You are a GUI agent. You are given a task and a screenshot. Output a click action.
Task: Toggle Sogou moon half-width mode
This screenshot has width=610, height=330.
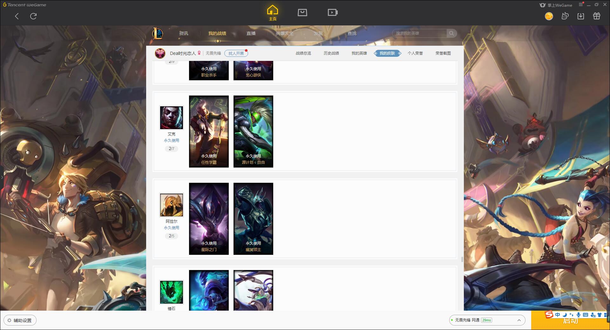click(x=565, y=315)
